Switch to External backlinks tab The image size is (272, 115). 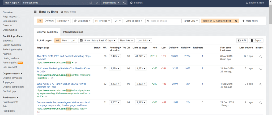click(47, 32)
